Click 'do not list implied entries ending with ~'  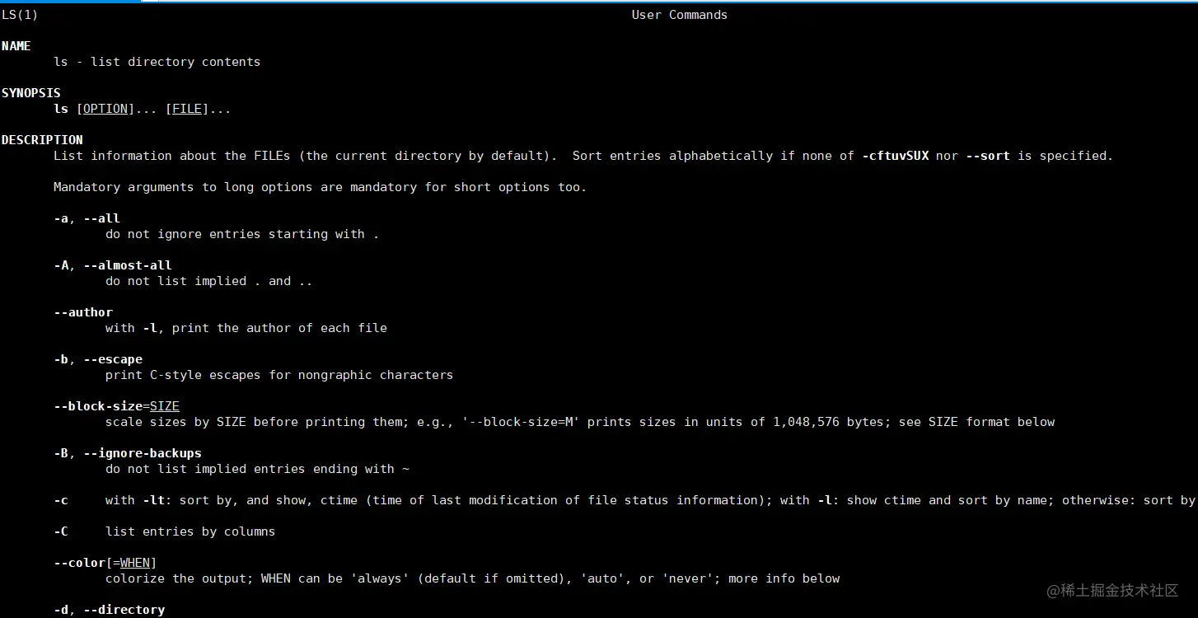pyautogui.click(x=257, y=469)
